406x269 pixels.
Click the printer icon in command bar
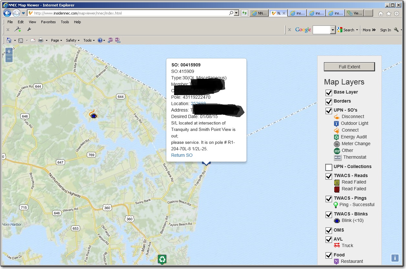41,40
